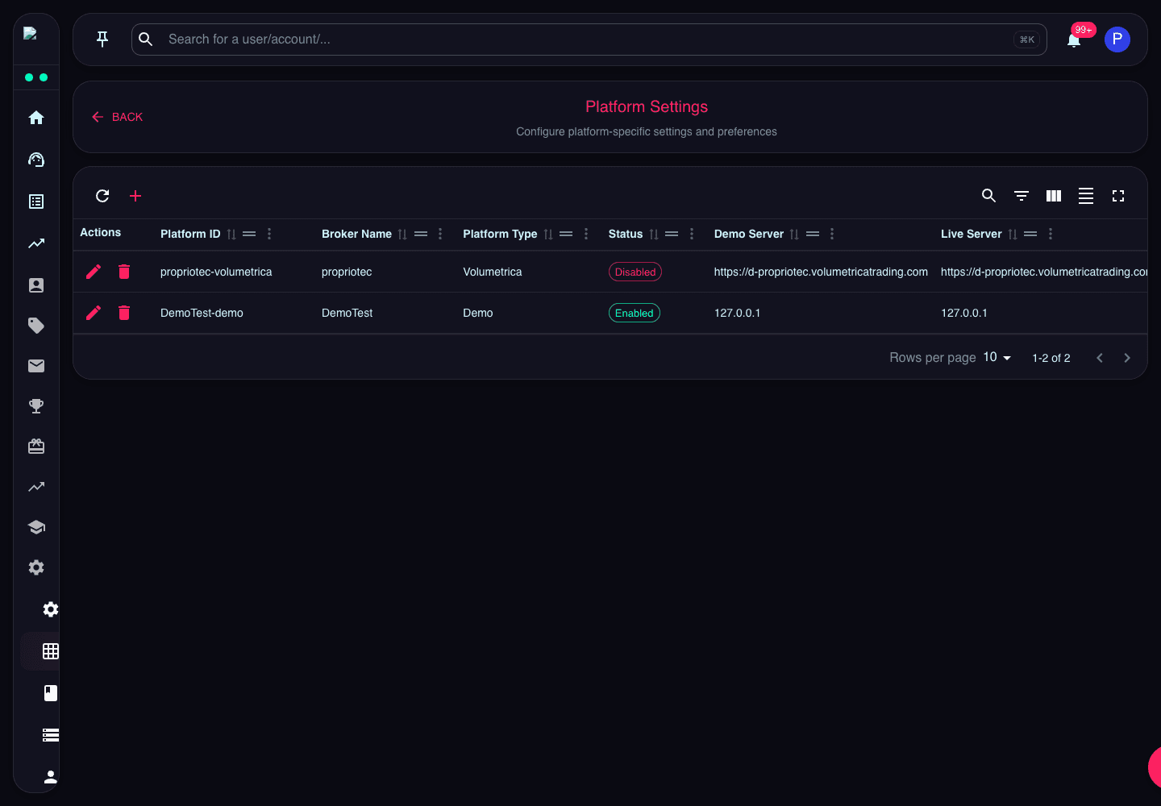This screenshot has height=806, width=1161.
Task: Edit the DemoTest-demo row
Action: 94,313
